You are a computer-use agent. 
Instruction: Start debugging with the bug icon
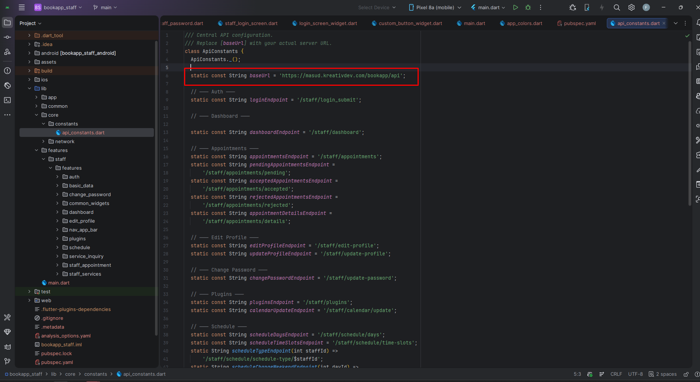pos(528,7)
